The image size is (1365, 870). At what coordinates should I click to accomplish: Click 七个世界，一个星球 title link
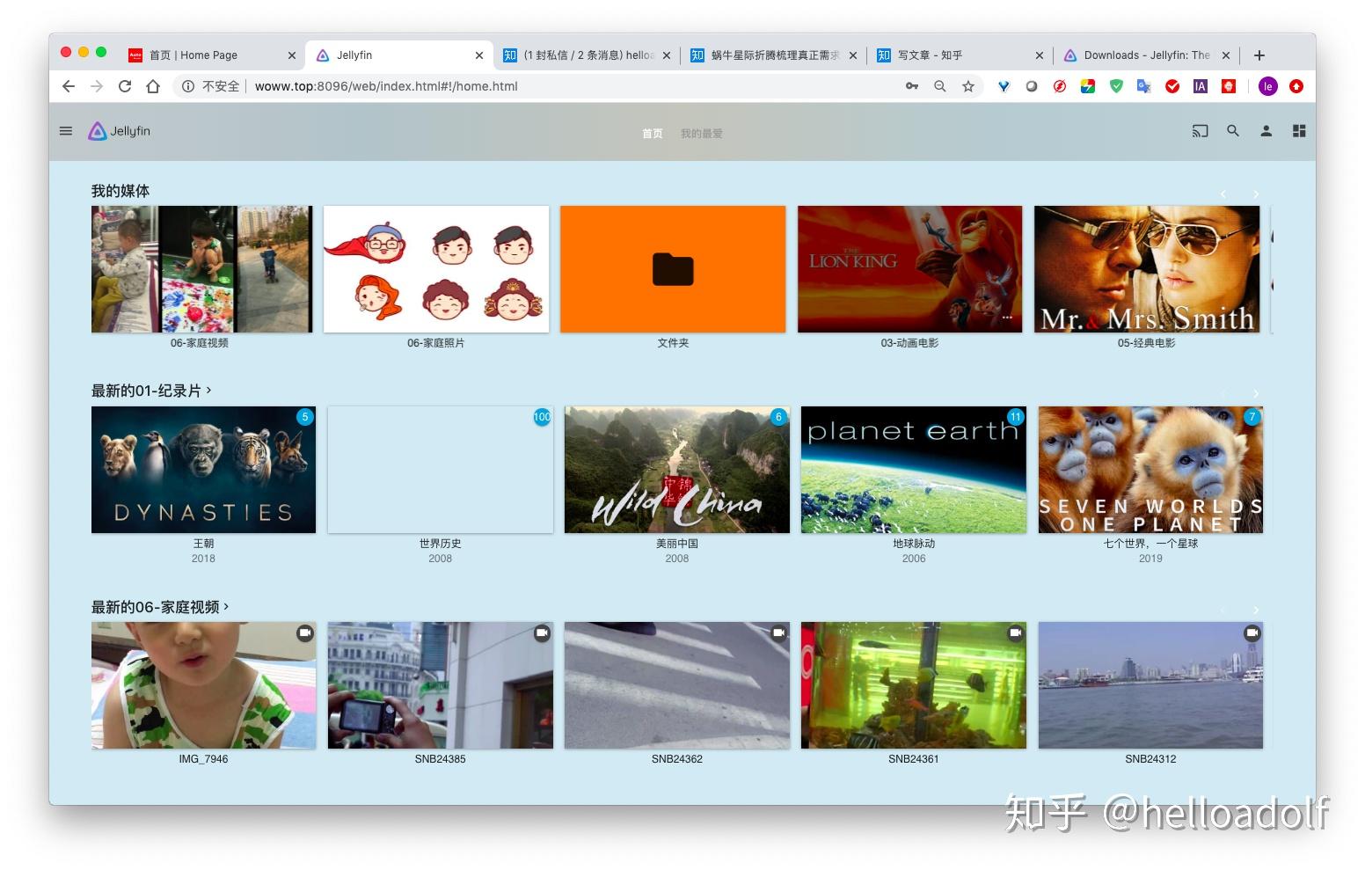pos(1150,544)
